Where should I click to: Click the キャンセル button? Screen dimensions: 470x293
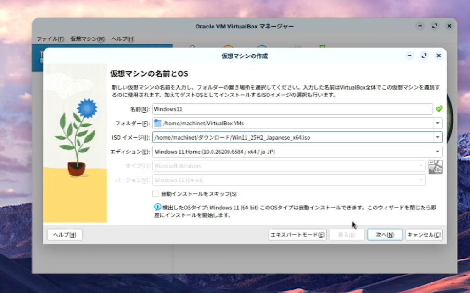tap(424, 235)
